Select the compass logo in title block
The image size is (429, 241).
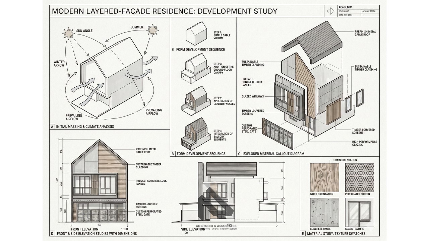[331, 11]
